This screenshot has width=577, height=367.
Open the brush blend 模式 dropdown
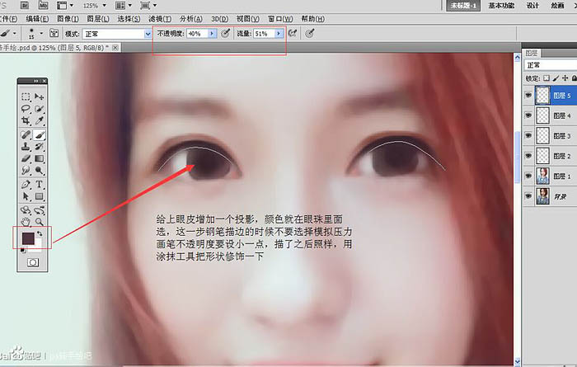pyautogui.click(x=145, y=34)
